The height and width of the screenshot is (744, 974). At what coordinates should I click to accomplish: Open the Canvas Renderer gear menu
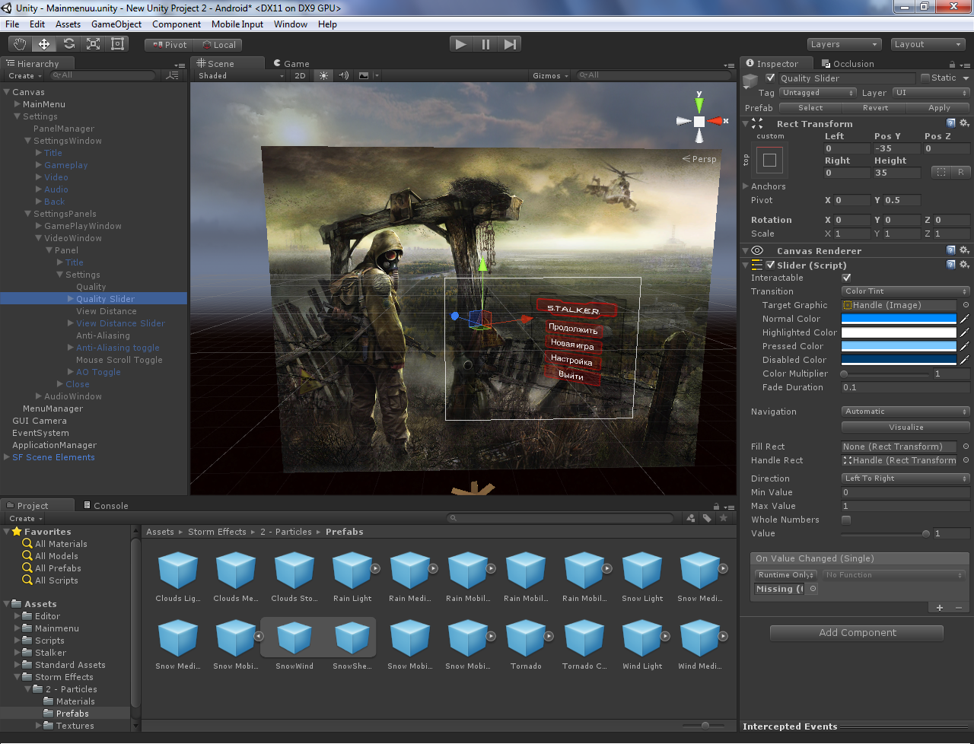point(964,250)
